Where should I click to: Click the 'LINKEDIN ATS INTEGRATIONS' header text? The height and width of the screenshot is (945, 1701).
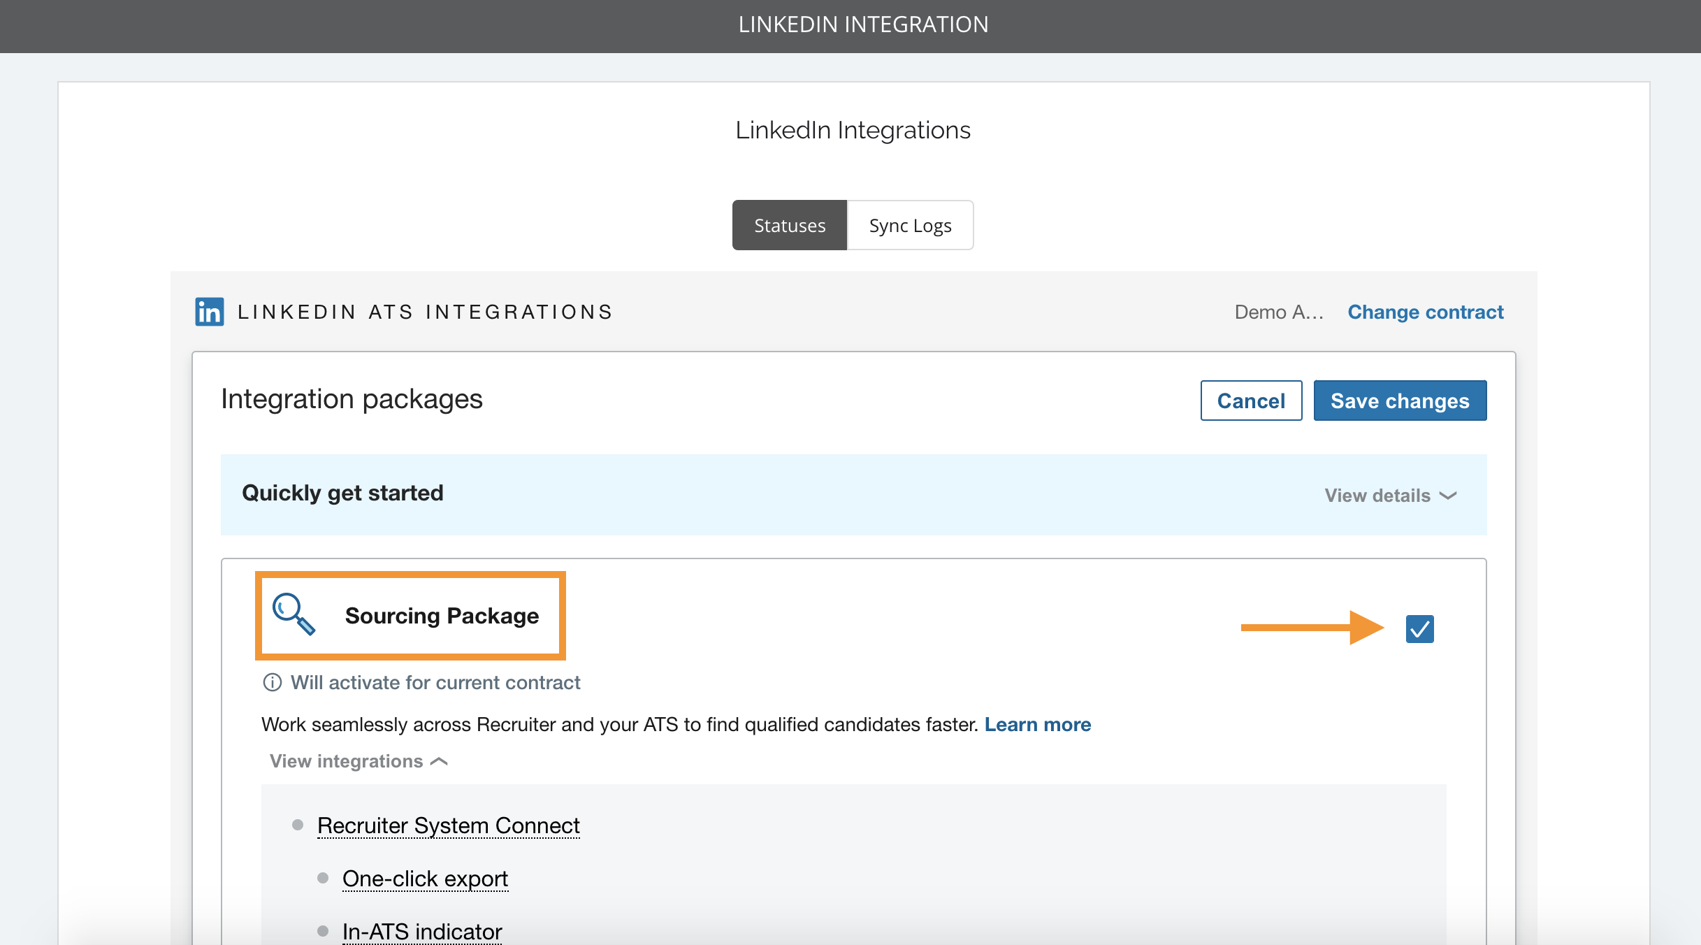click(x=425, y=312)
